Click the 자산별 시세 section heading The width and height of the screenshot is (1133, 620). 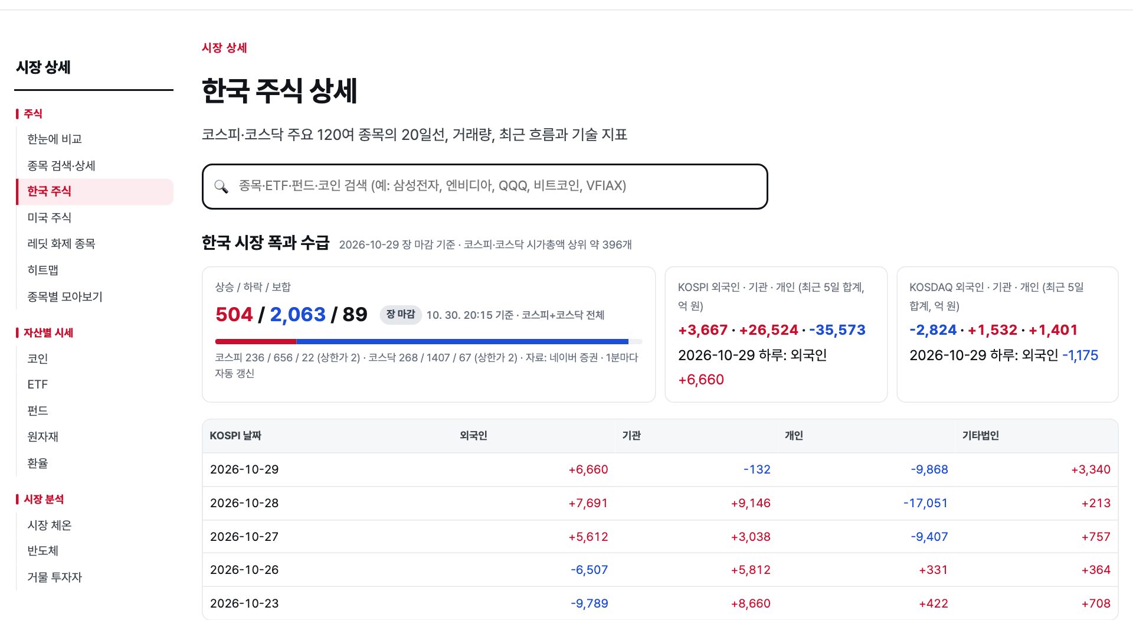coord(48,332)
